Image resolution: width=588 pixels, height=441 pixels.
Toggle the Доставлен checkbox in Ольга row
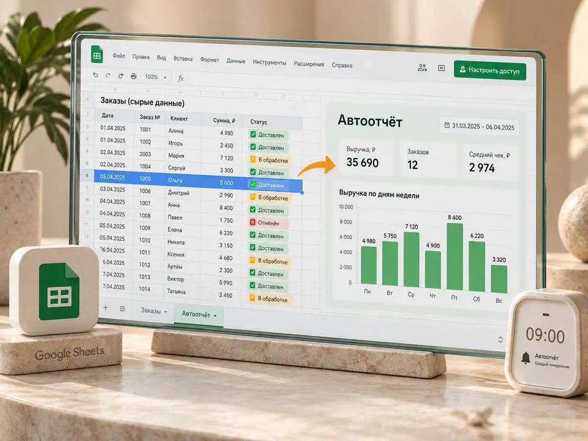[253, 184]
